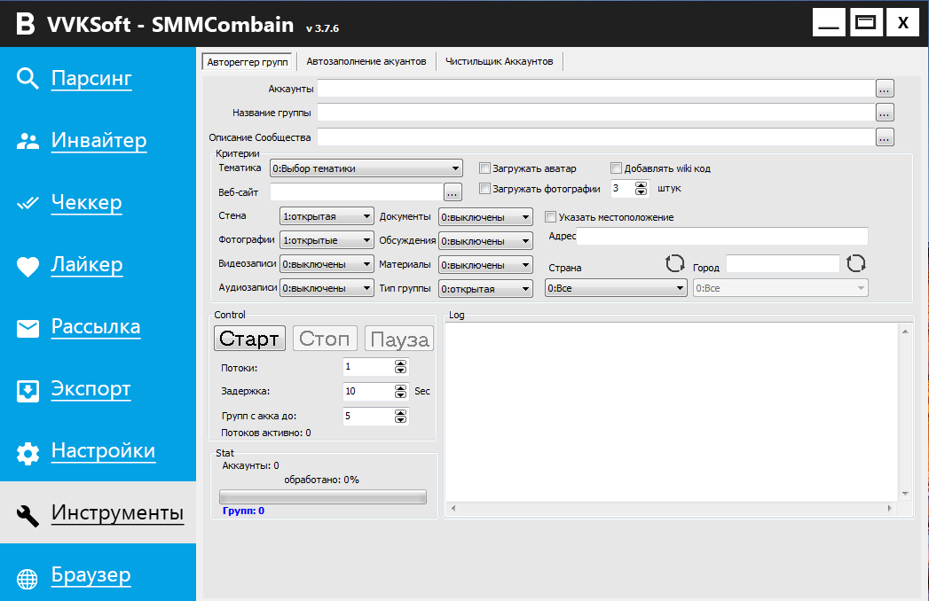
Task: Open the Экспорт section
Action: pyautogui.click(x=91, y=389)
